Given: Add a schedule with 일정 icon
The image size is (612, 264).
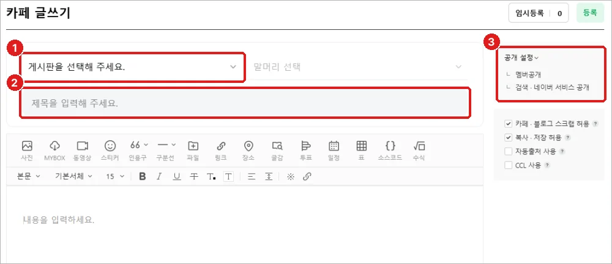Looking at the screenshot, I should [x=334, y=151].
